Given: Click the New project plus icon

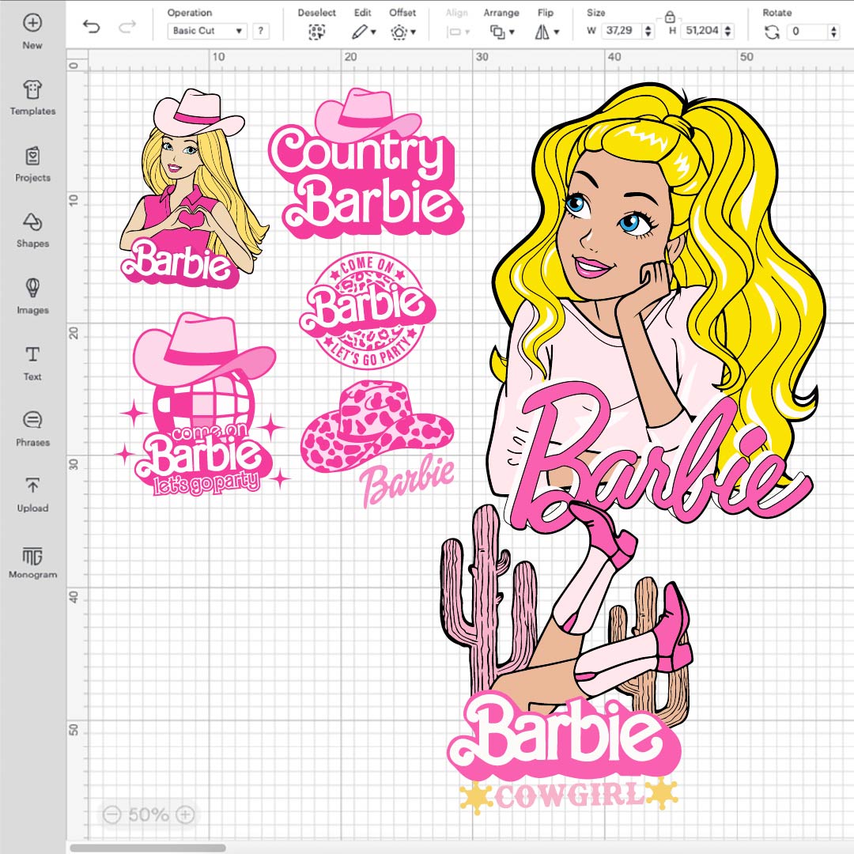Looking at the screenshot, I should (x=32, y=23).
